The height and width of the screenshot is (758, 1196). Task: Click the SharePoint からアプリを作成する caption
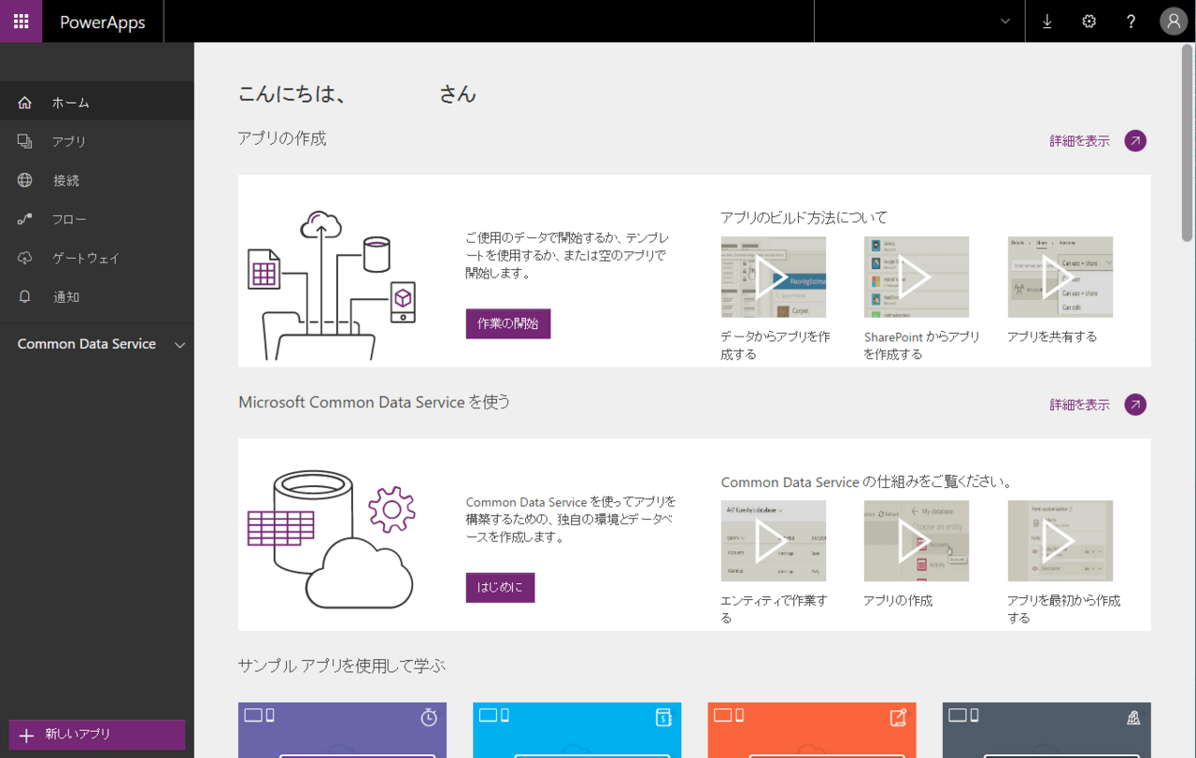[922, 346]
